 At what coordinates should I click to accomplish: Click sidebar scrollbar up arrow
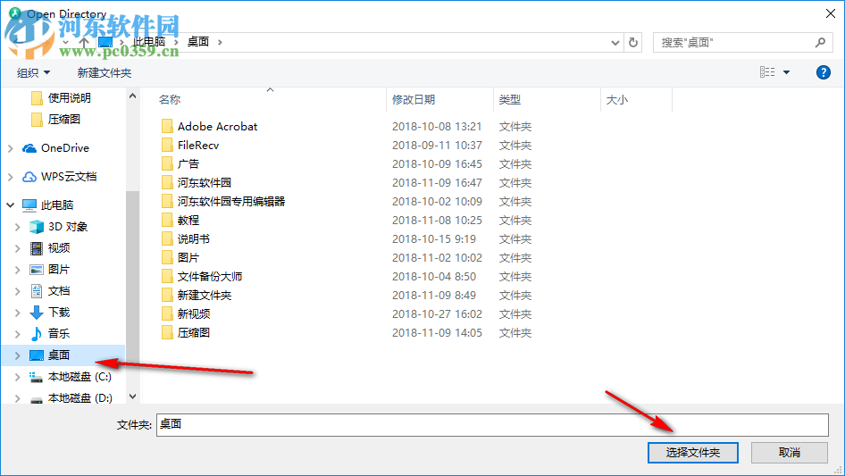click(x=132, y=96)
